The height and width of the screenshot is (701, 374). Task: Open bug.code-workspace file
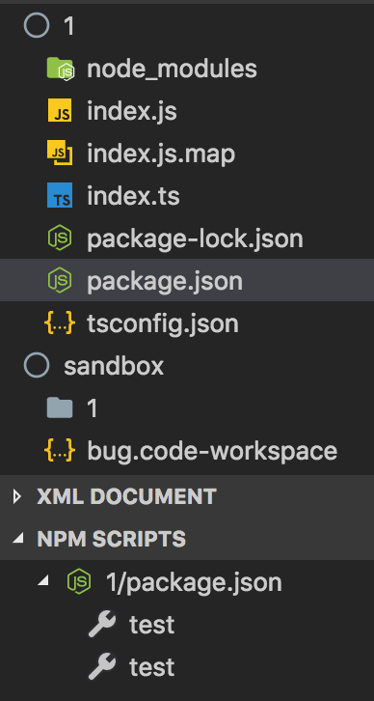click(x=212, y=451)
